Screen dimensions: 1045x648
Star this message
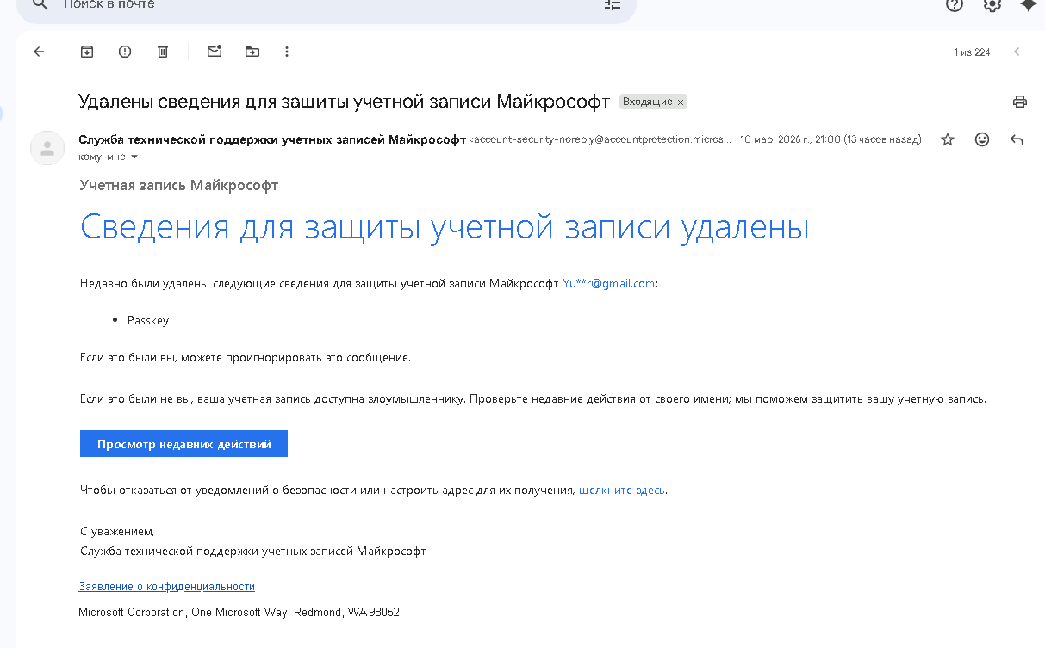coord(948,139)
